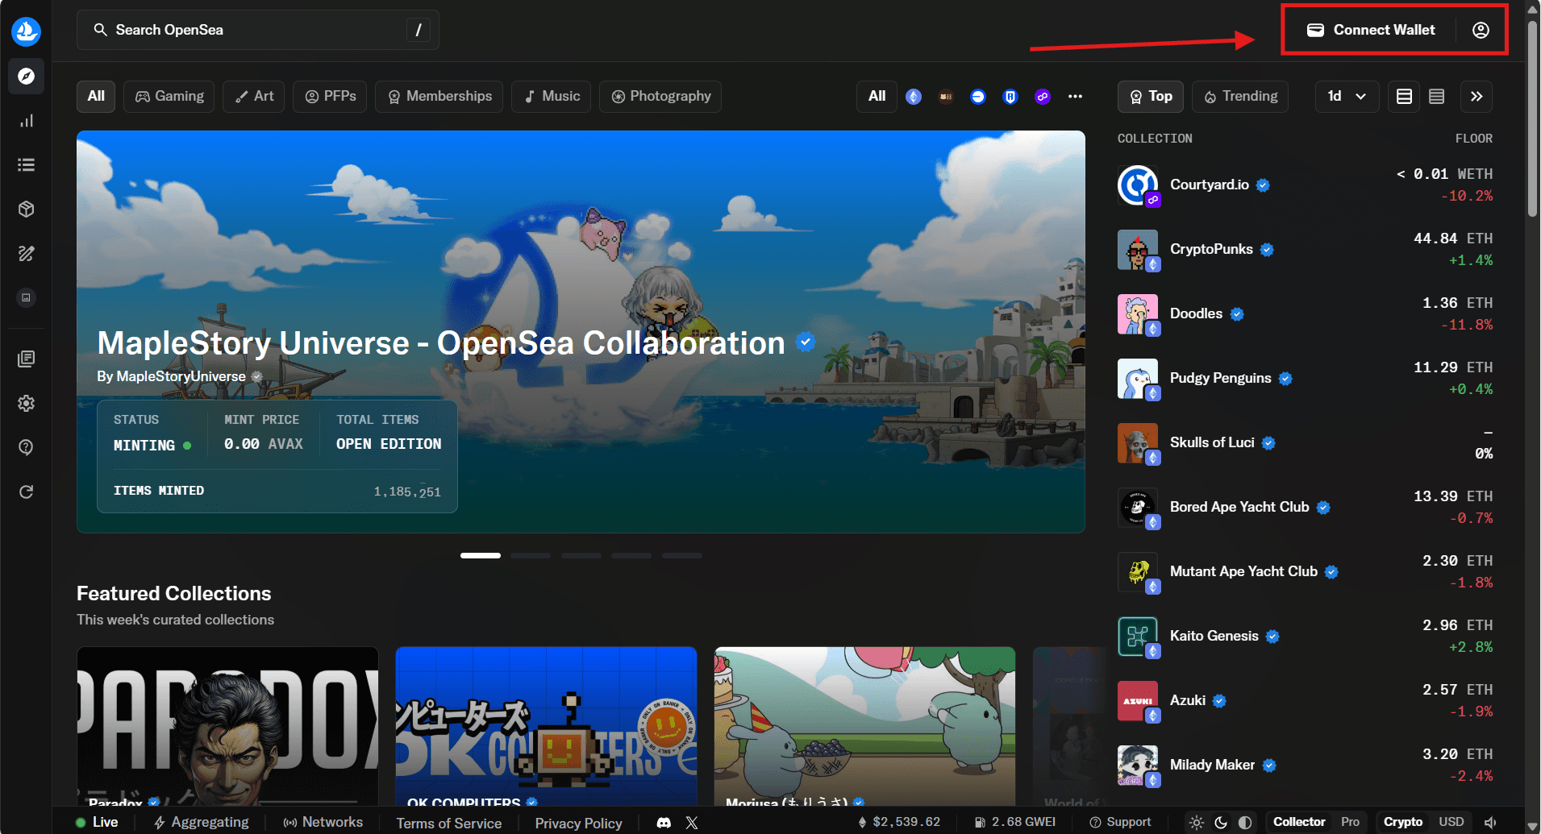Click the OpenSea logo icon
This screenshot has height=834, width=1541.
26,31
